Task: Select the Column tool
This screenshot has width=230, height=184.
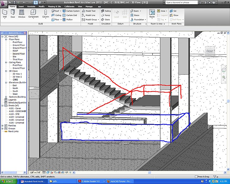Action: (x=46, y=13)
